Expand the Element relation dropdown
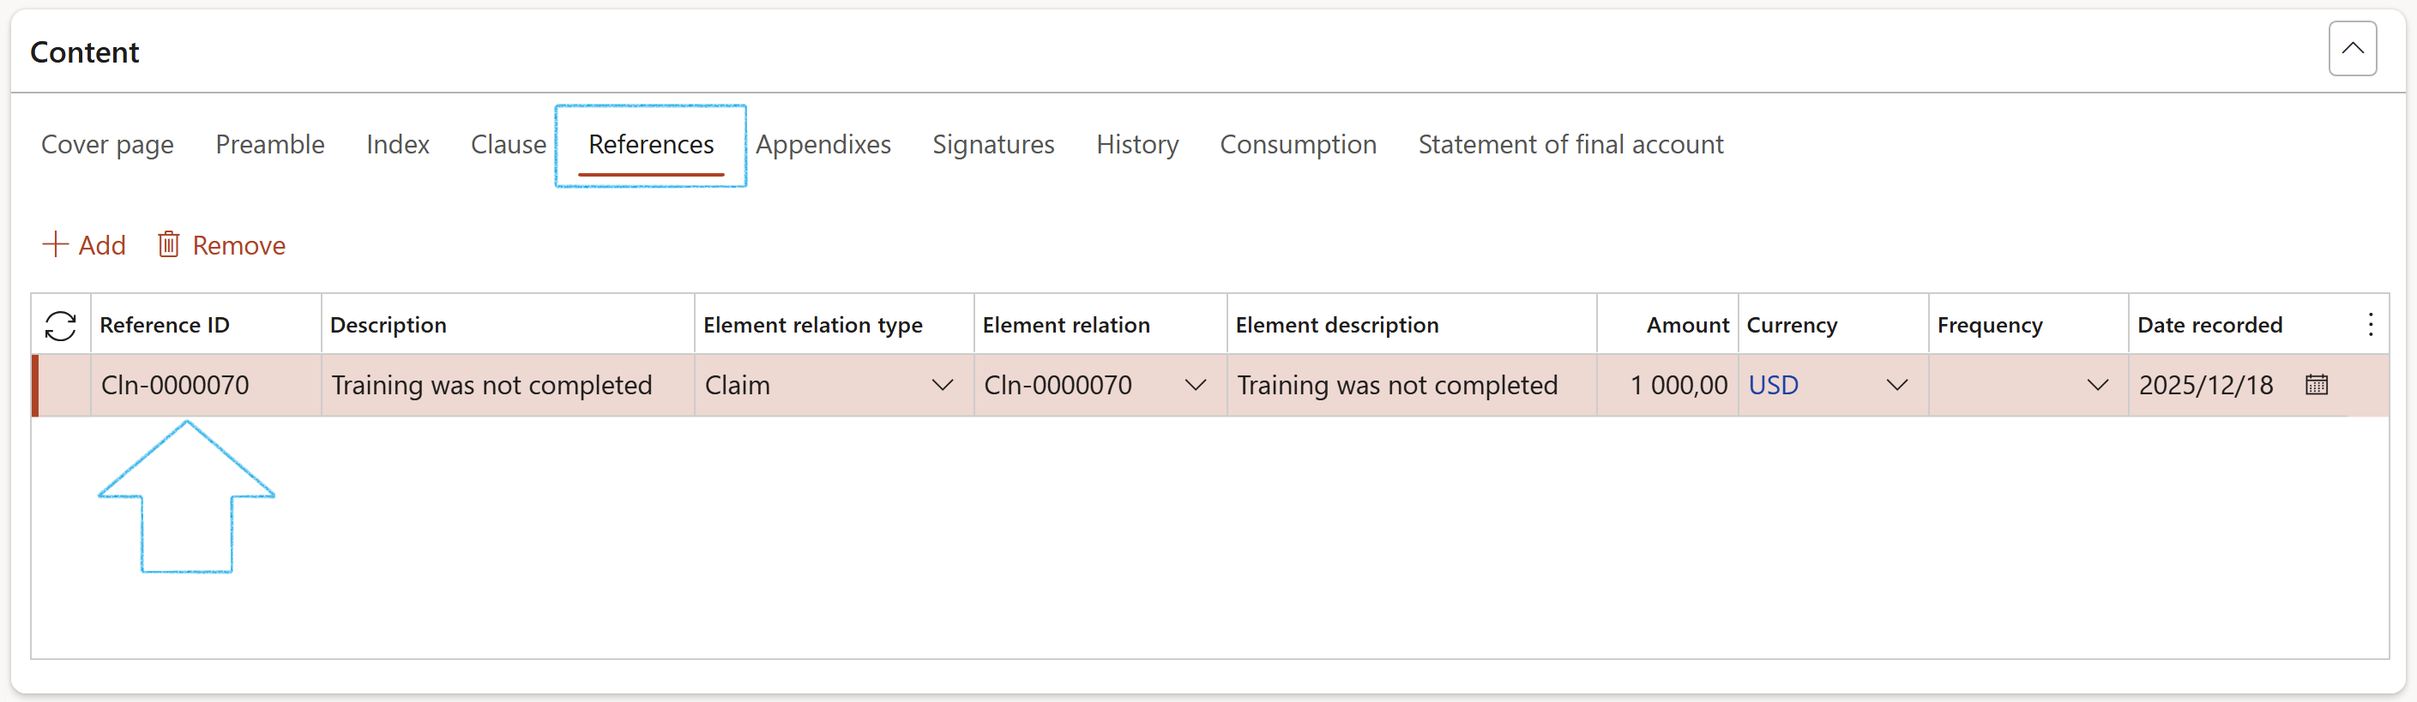Screen dimensions: 2417x702 (x=1195, y=385)
